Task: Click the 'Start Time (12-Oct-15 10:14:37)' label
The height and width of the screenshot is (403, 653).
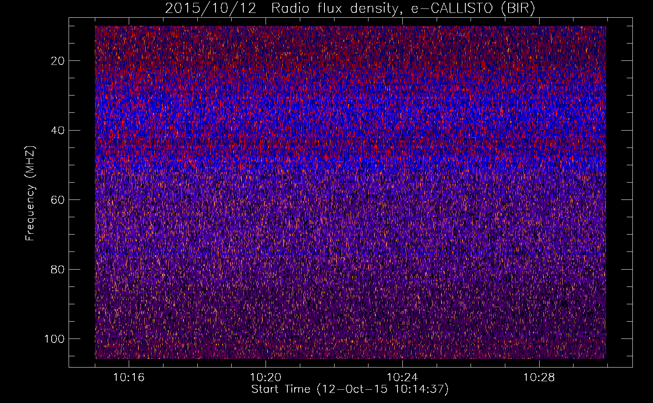Action: tap(350, 389)
